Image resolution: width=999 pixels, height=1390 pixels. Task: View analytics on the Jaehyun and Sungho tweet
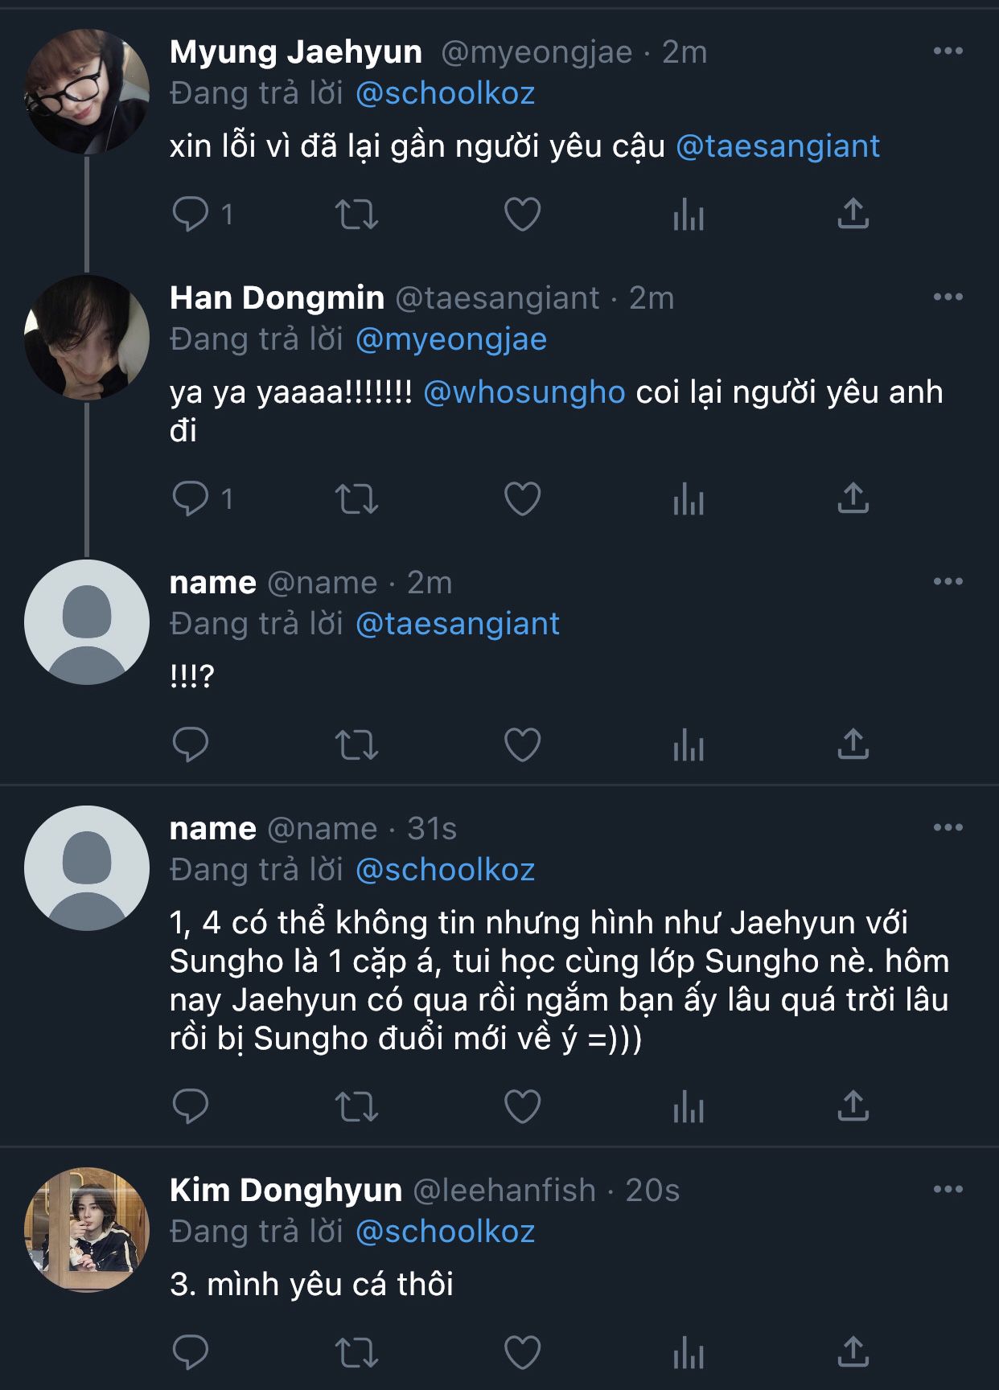point(689,1106)
